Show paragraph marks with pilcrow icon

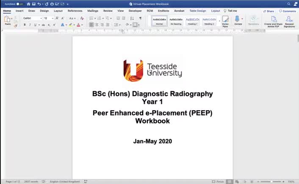coord(141,19)
